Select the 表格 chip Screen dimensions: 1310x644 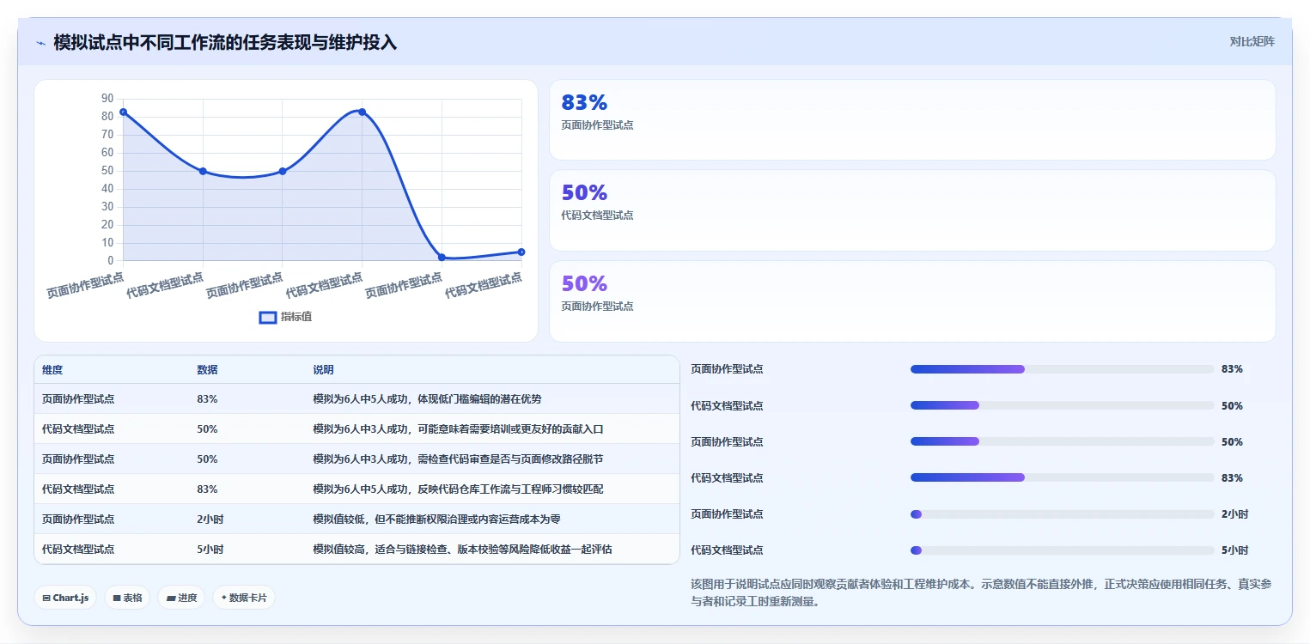(x=127, y=598)
